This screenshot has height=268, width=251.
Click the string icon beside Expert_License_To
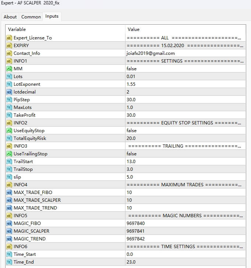(x=9, y=38)
